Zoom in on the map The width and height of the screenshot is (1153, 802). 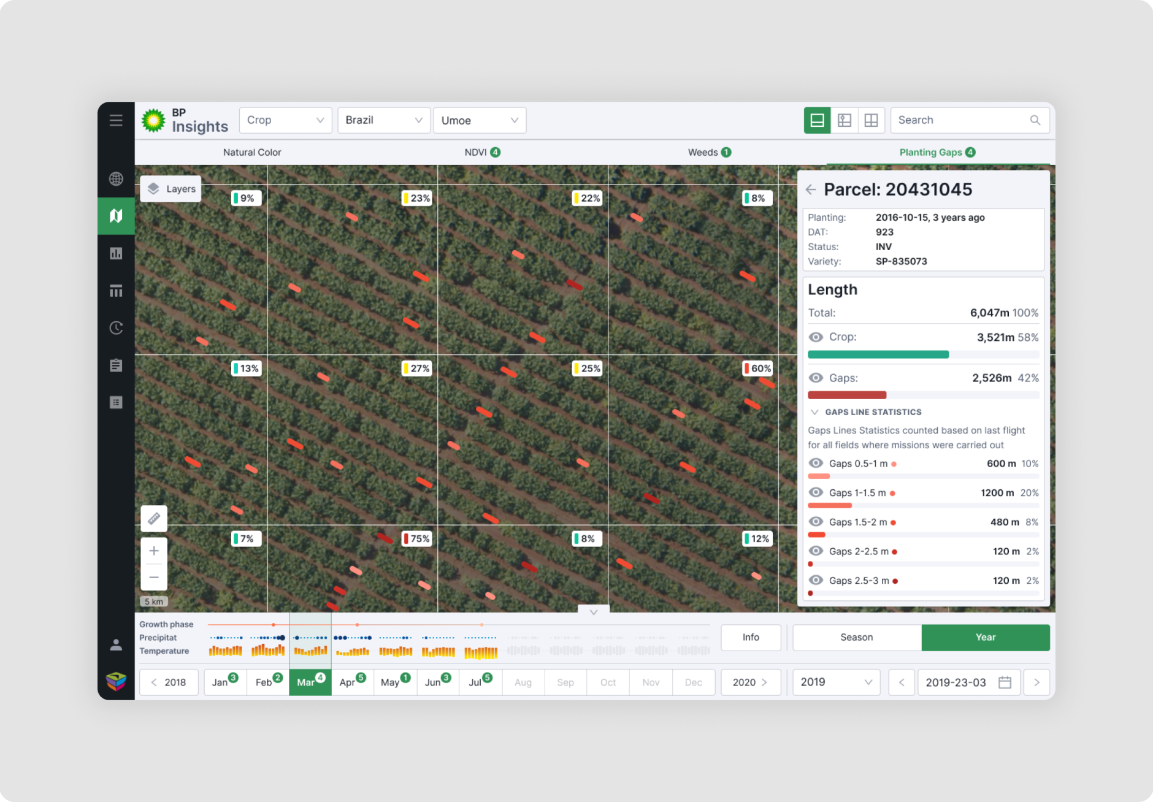(154, 551)
